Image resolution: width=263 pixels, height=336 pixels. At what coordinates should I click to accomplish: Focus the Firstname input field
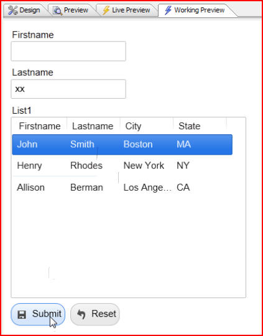coord(68,51)
